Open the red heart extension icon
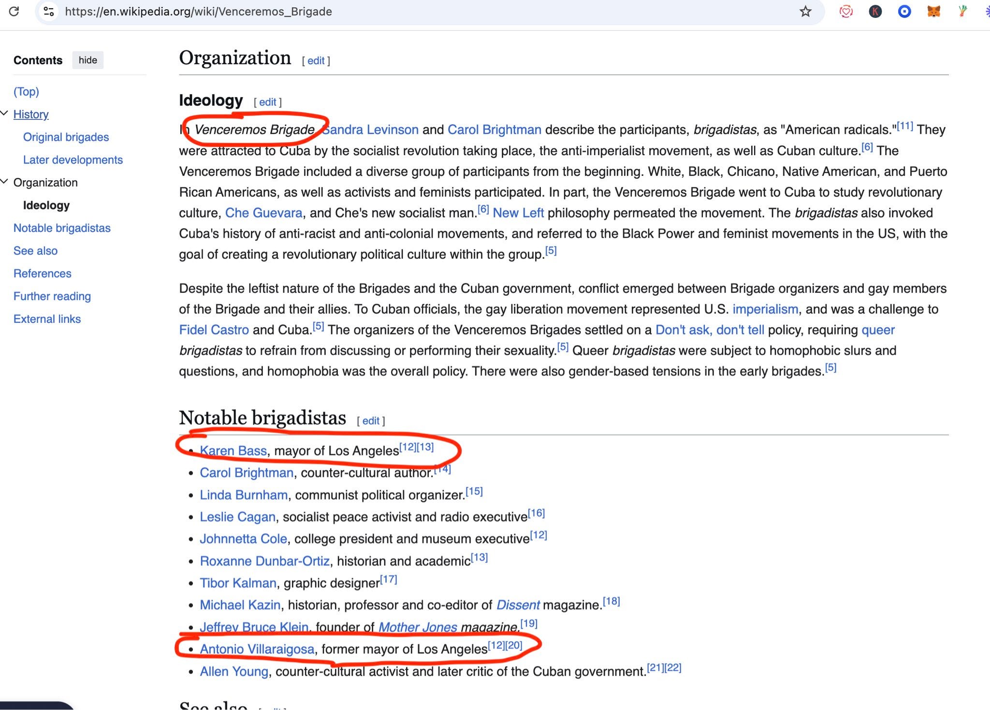The image size is (990, 710). coord(845,11)
